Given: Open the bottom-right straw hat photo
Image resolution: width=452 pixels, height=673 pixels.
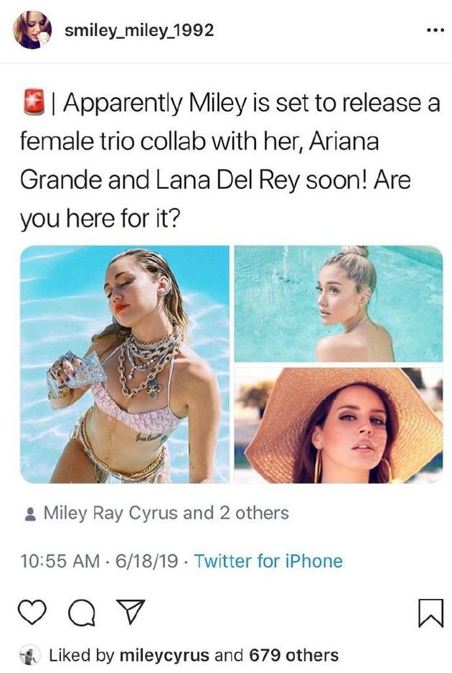Looking at the screenshot, I should coord(338,424).
